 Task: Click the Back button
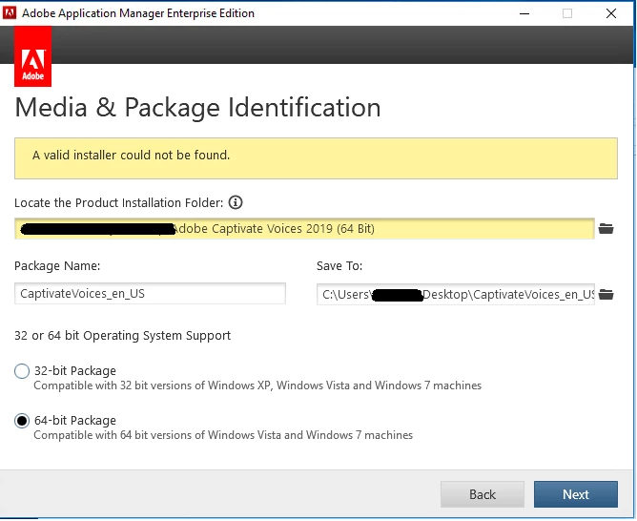[x=483, y=494]
